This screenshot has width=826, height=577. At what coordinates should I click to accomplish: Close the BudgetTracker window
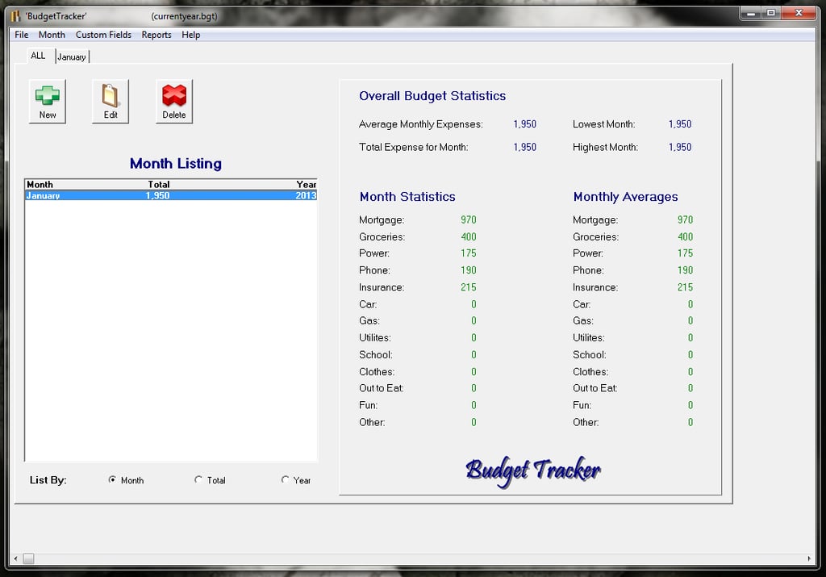coord(799,13)
